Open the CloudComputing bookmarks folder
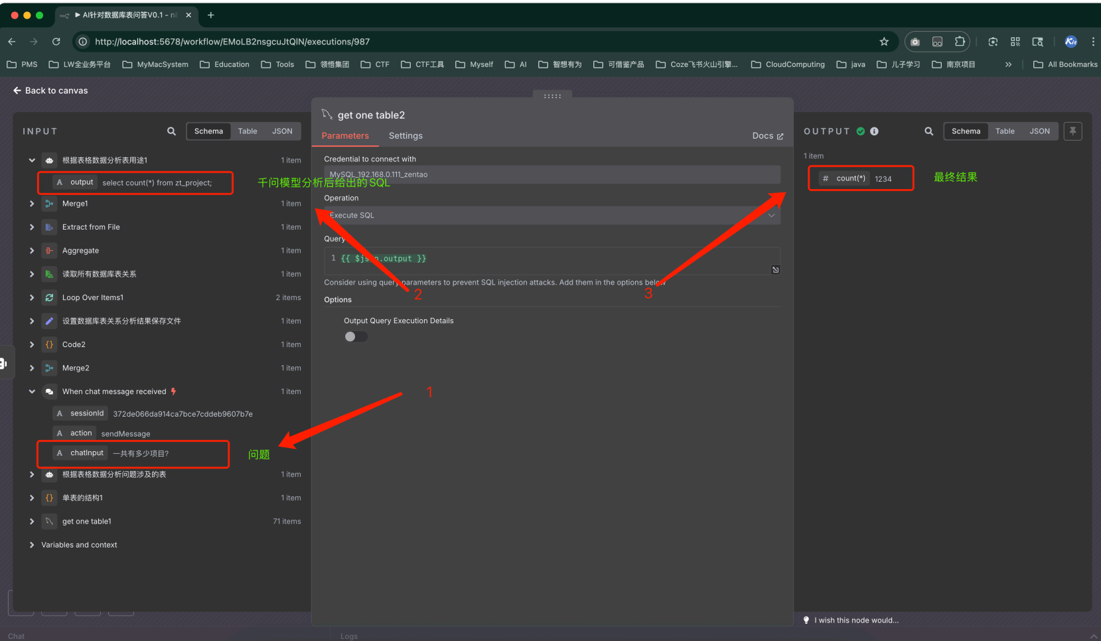Viewport: 1101px width, 641px height. 788,64
